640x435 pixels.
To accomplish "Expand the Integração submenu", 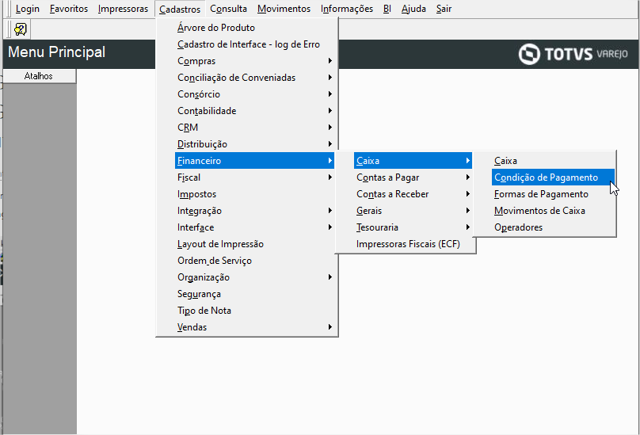I will 254,211.
